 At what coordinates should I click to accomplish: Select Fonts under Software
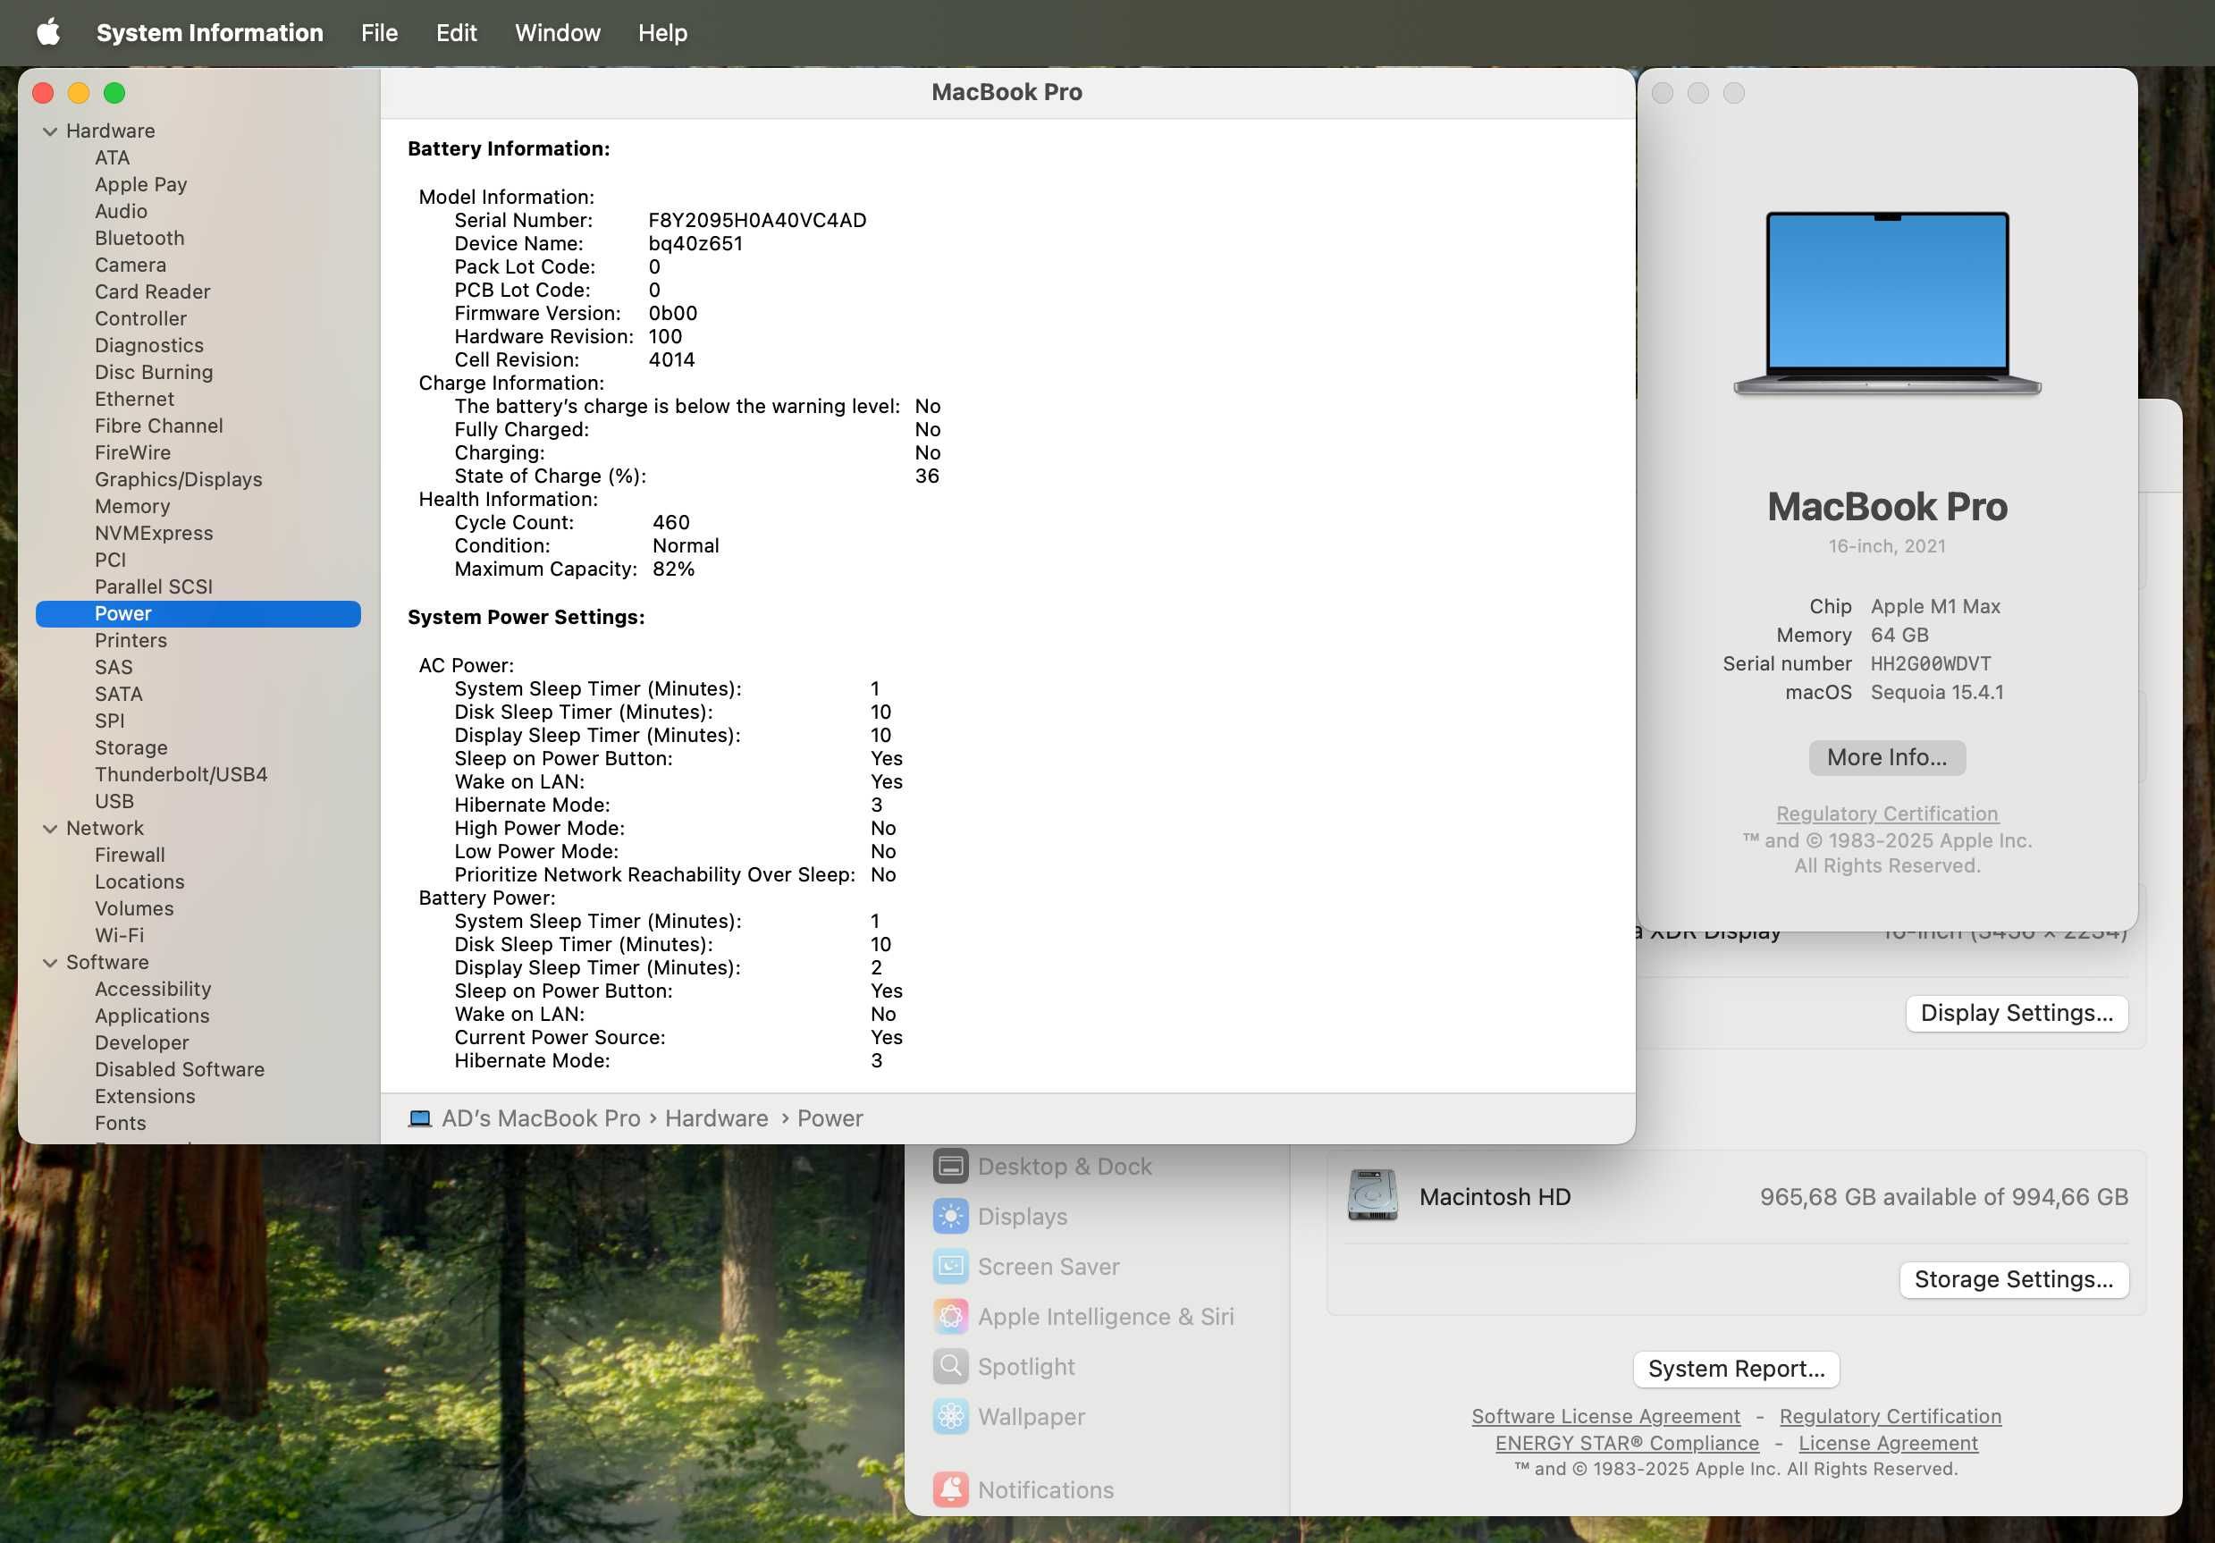click(x=121, y=1125)
